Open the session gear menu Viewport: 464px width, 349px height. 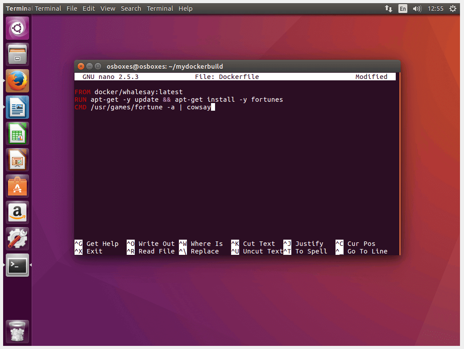point(453,8)
